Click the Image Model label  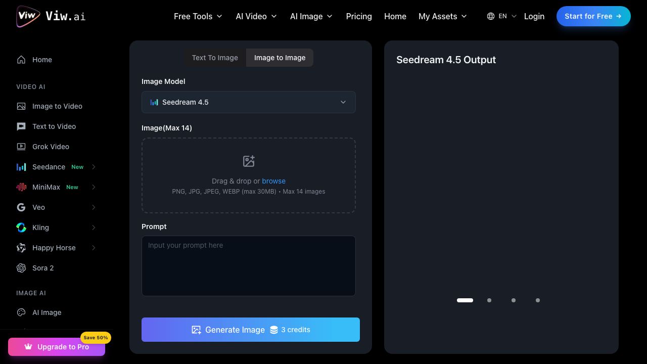163,81
